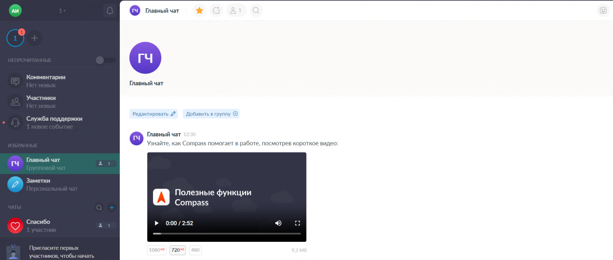Open notifications bell icon

[110, 11]
